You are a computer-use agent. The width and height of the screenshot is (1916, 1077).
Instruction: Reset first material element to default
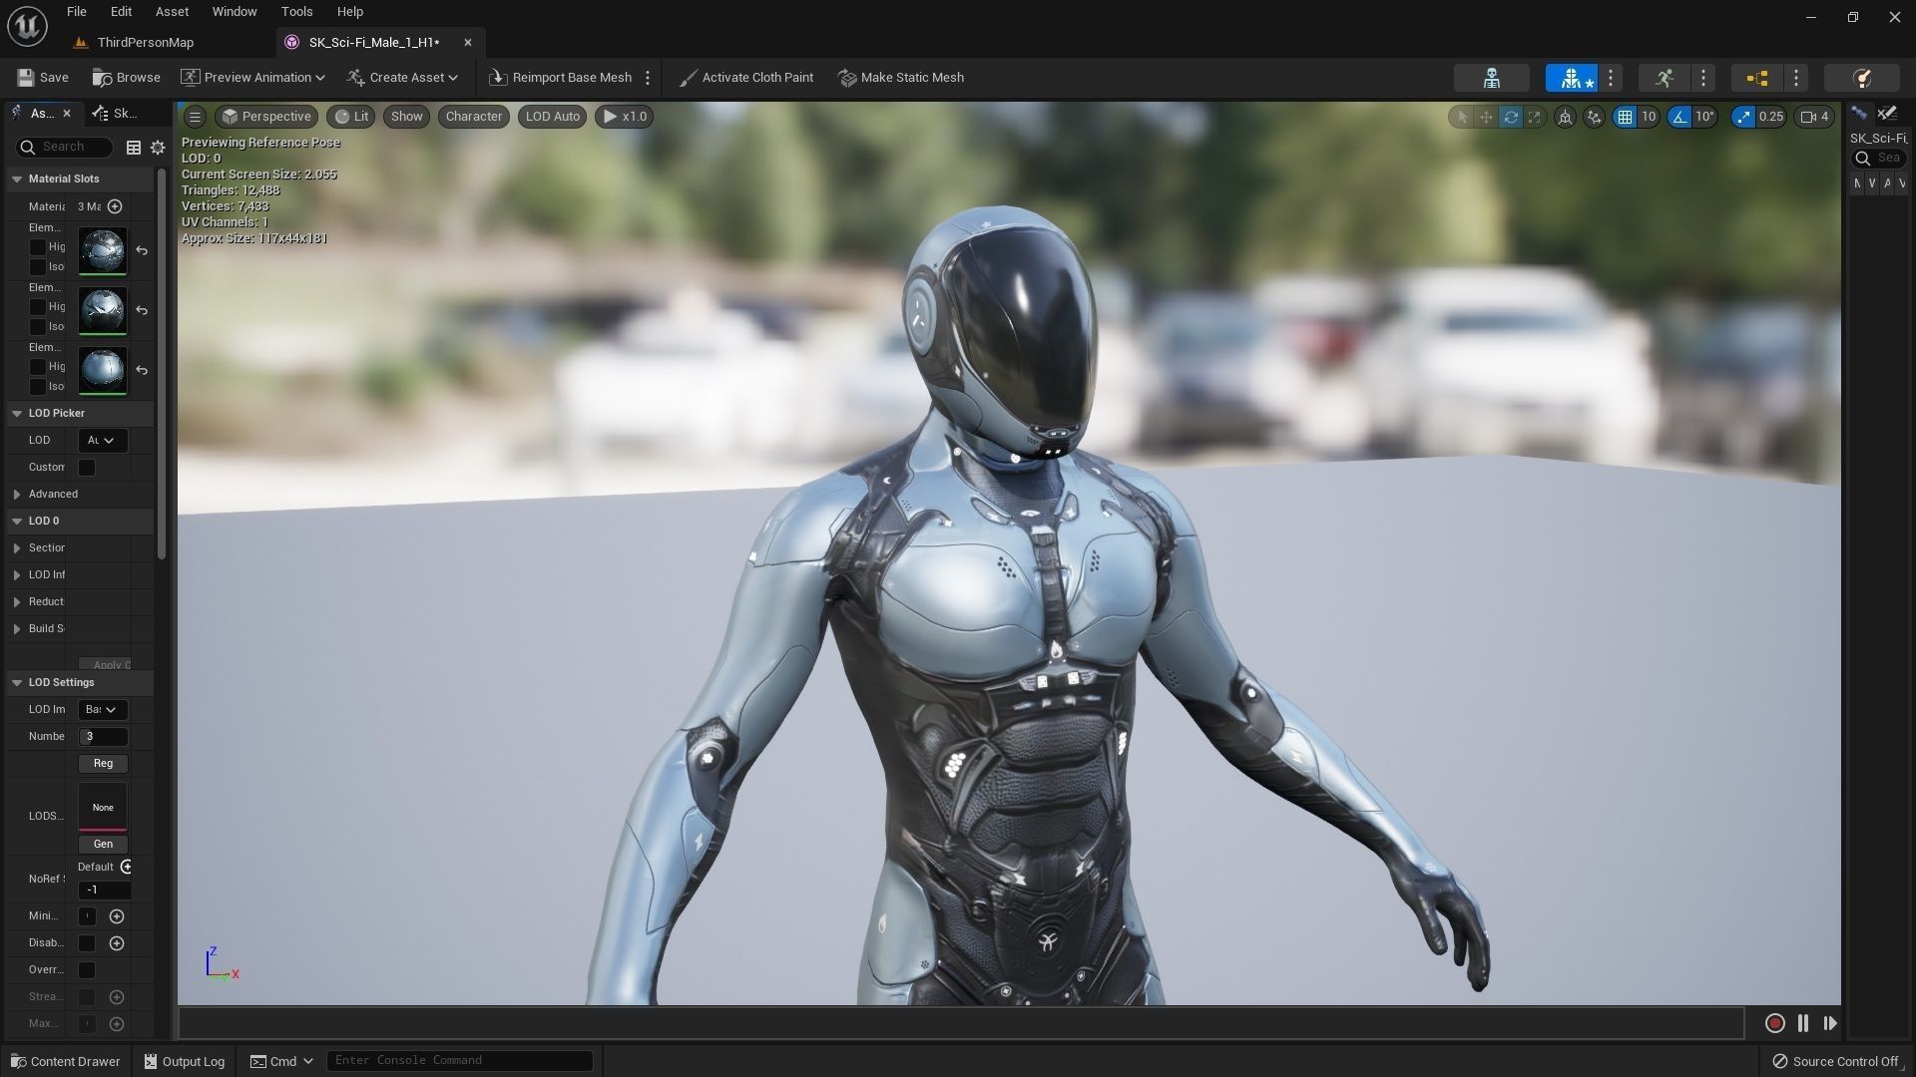(x=142, y=251)
